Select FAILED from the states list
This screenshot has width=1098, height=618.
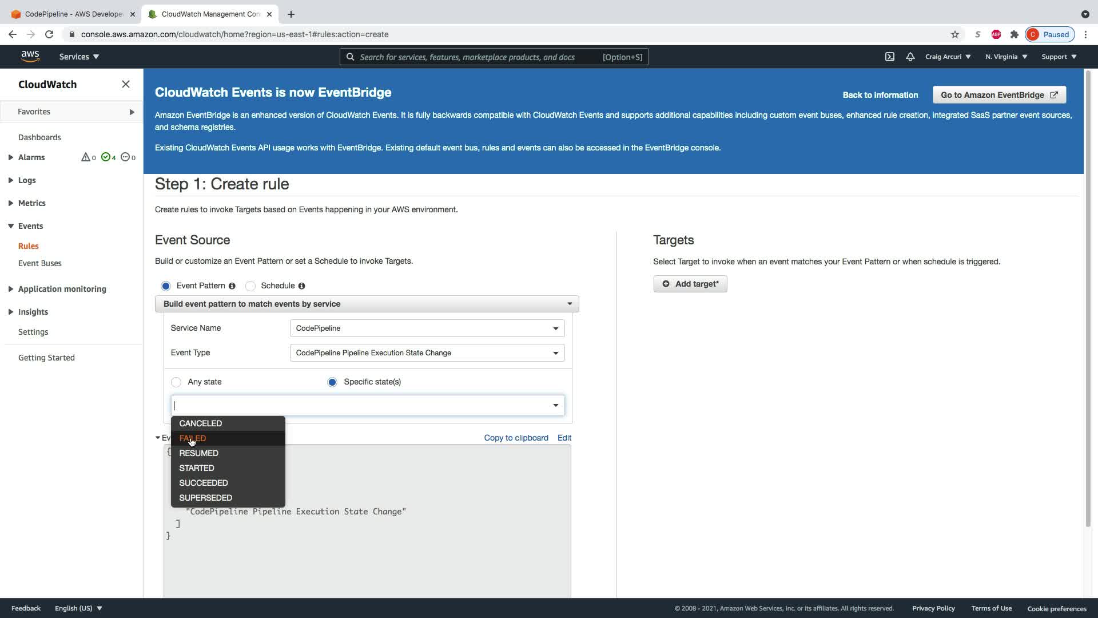pos(193,438)
